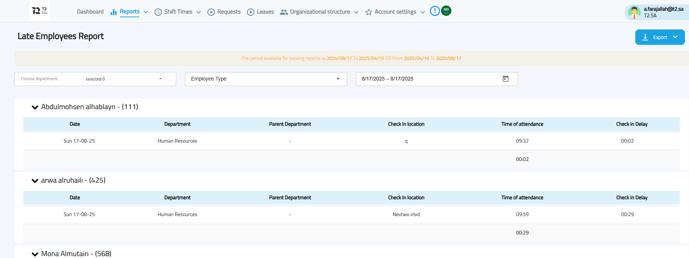
Task: Open the Employee Type dropdown
Action: click(x=266, y=79)
